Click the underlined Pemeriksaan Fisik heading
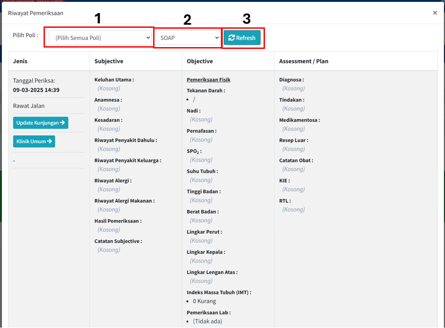445x328 pixels. [208, 80]
